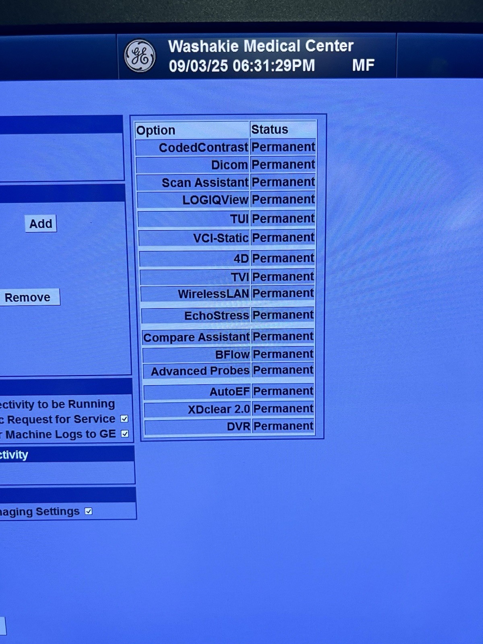
Task: Click the Add button
Action: click(x=41, y=224)
